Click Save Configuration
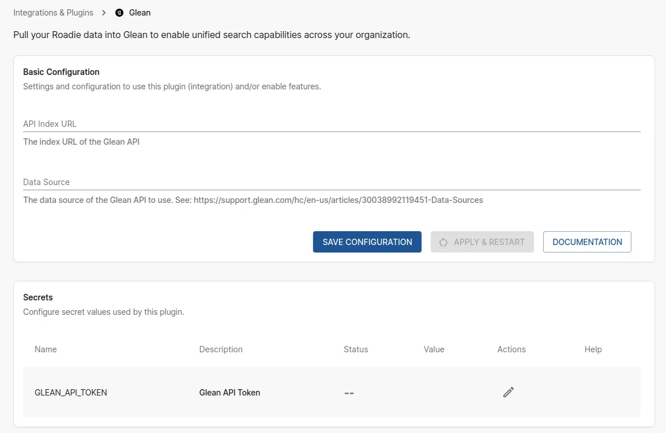This screenshot has height=433, width=666. (x=367, y=242)
